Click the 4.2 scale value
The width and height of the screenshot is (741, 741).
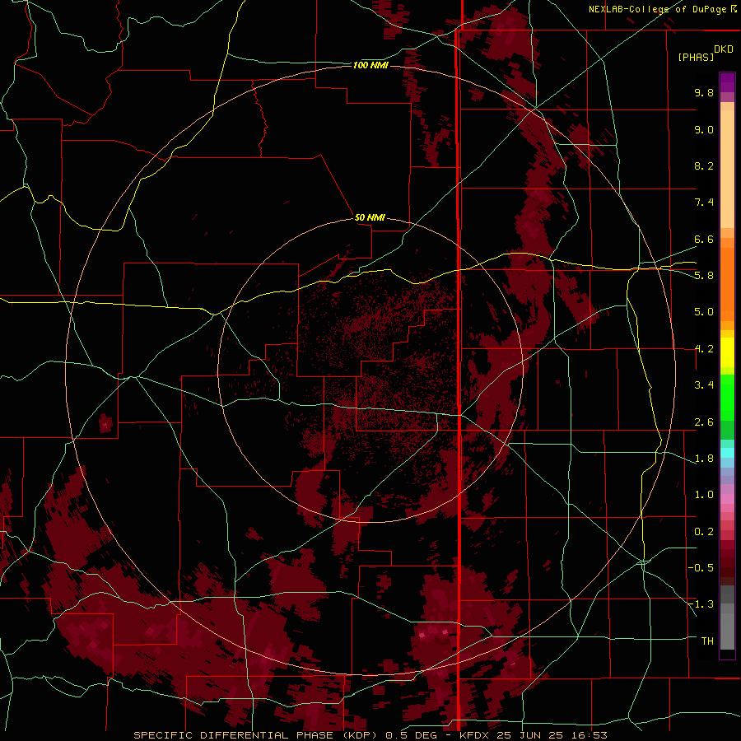coord(704,349)
